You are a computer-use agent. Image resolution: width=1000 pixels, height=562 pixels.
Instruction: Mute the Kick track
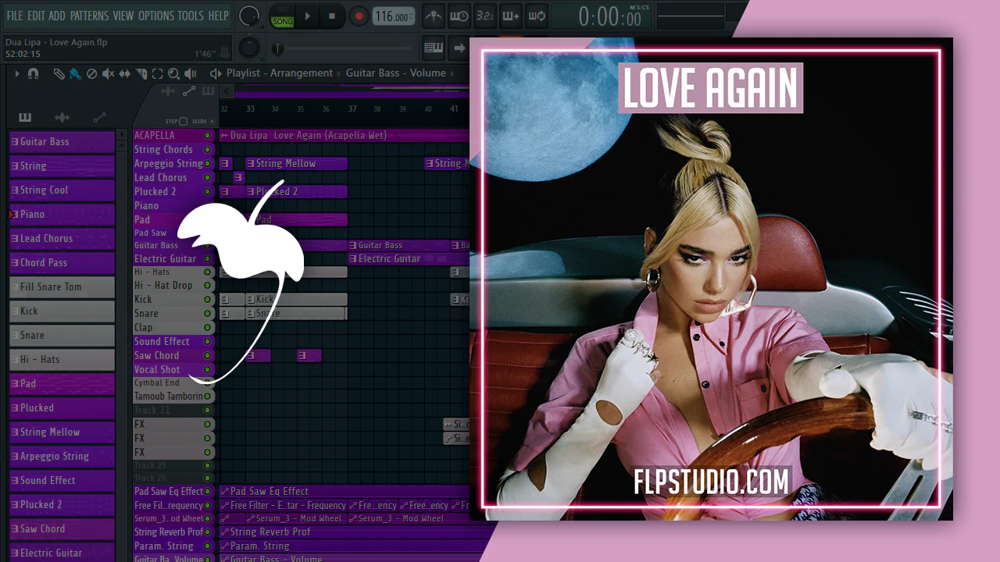(x=208, y=300)
